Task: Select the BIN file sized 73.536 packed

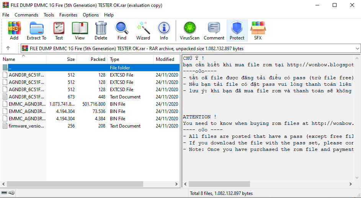Action: (90, 111)
